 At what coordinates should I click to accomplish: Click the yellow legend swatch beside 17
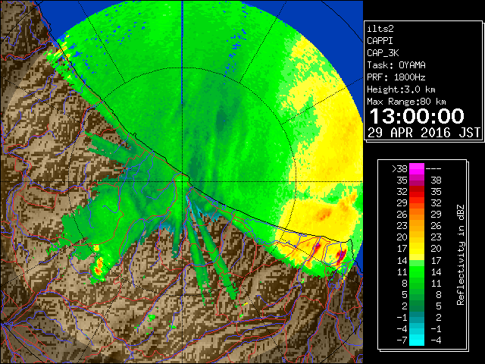click(x=417, y=249)
